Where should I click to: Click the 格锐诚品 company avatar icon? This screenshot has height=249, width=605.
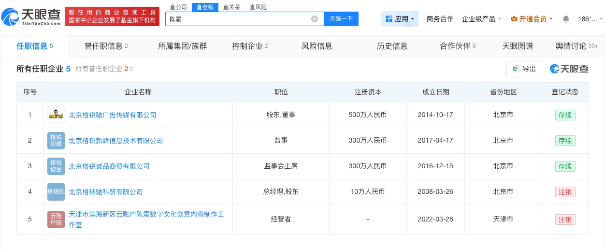56,166
